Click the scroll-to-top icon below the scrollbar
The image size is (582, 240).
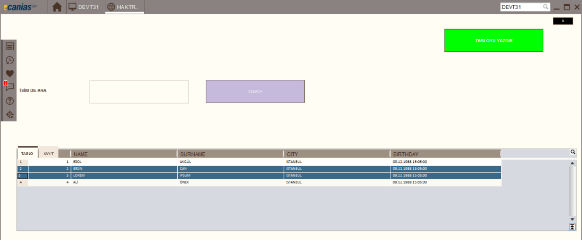pos(572,227)
